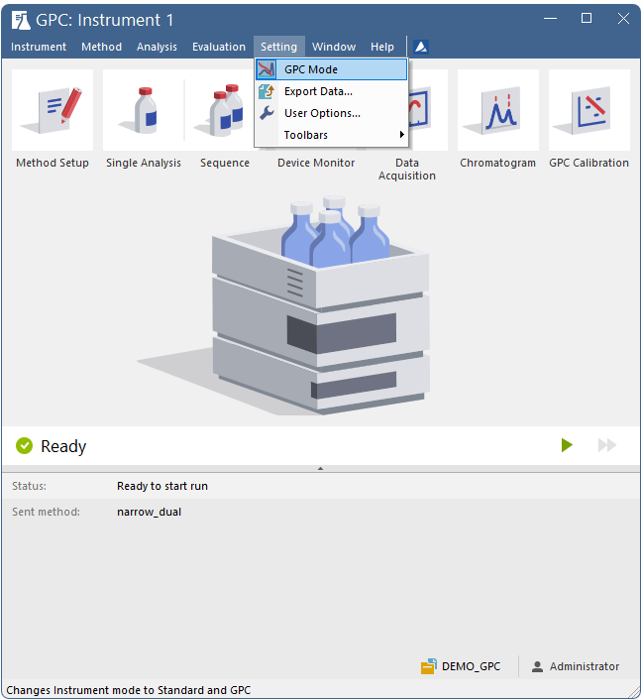Viewport: 642px width, 700px height.
Task: Choose Export Data... from the menu
Action: [x=332, y=91]
